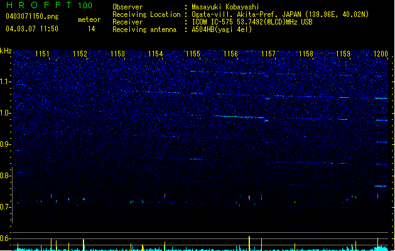Click the meteor count 14
Image resolution: width=395 pixels, height=251 pixels.
pos(91,29)
